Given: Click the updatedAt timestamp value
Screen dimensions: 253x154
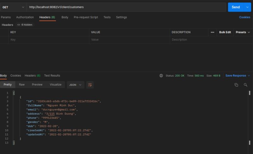Looking at the screenshot, I should tap(70, 134).
